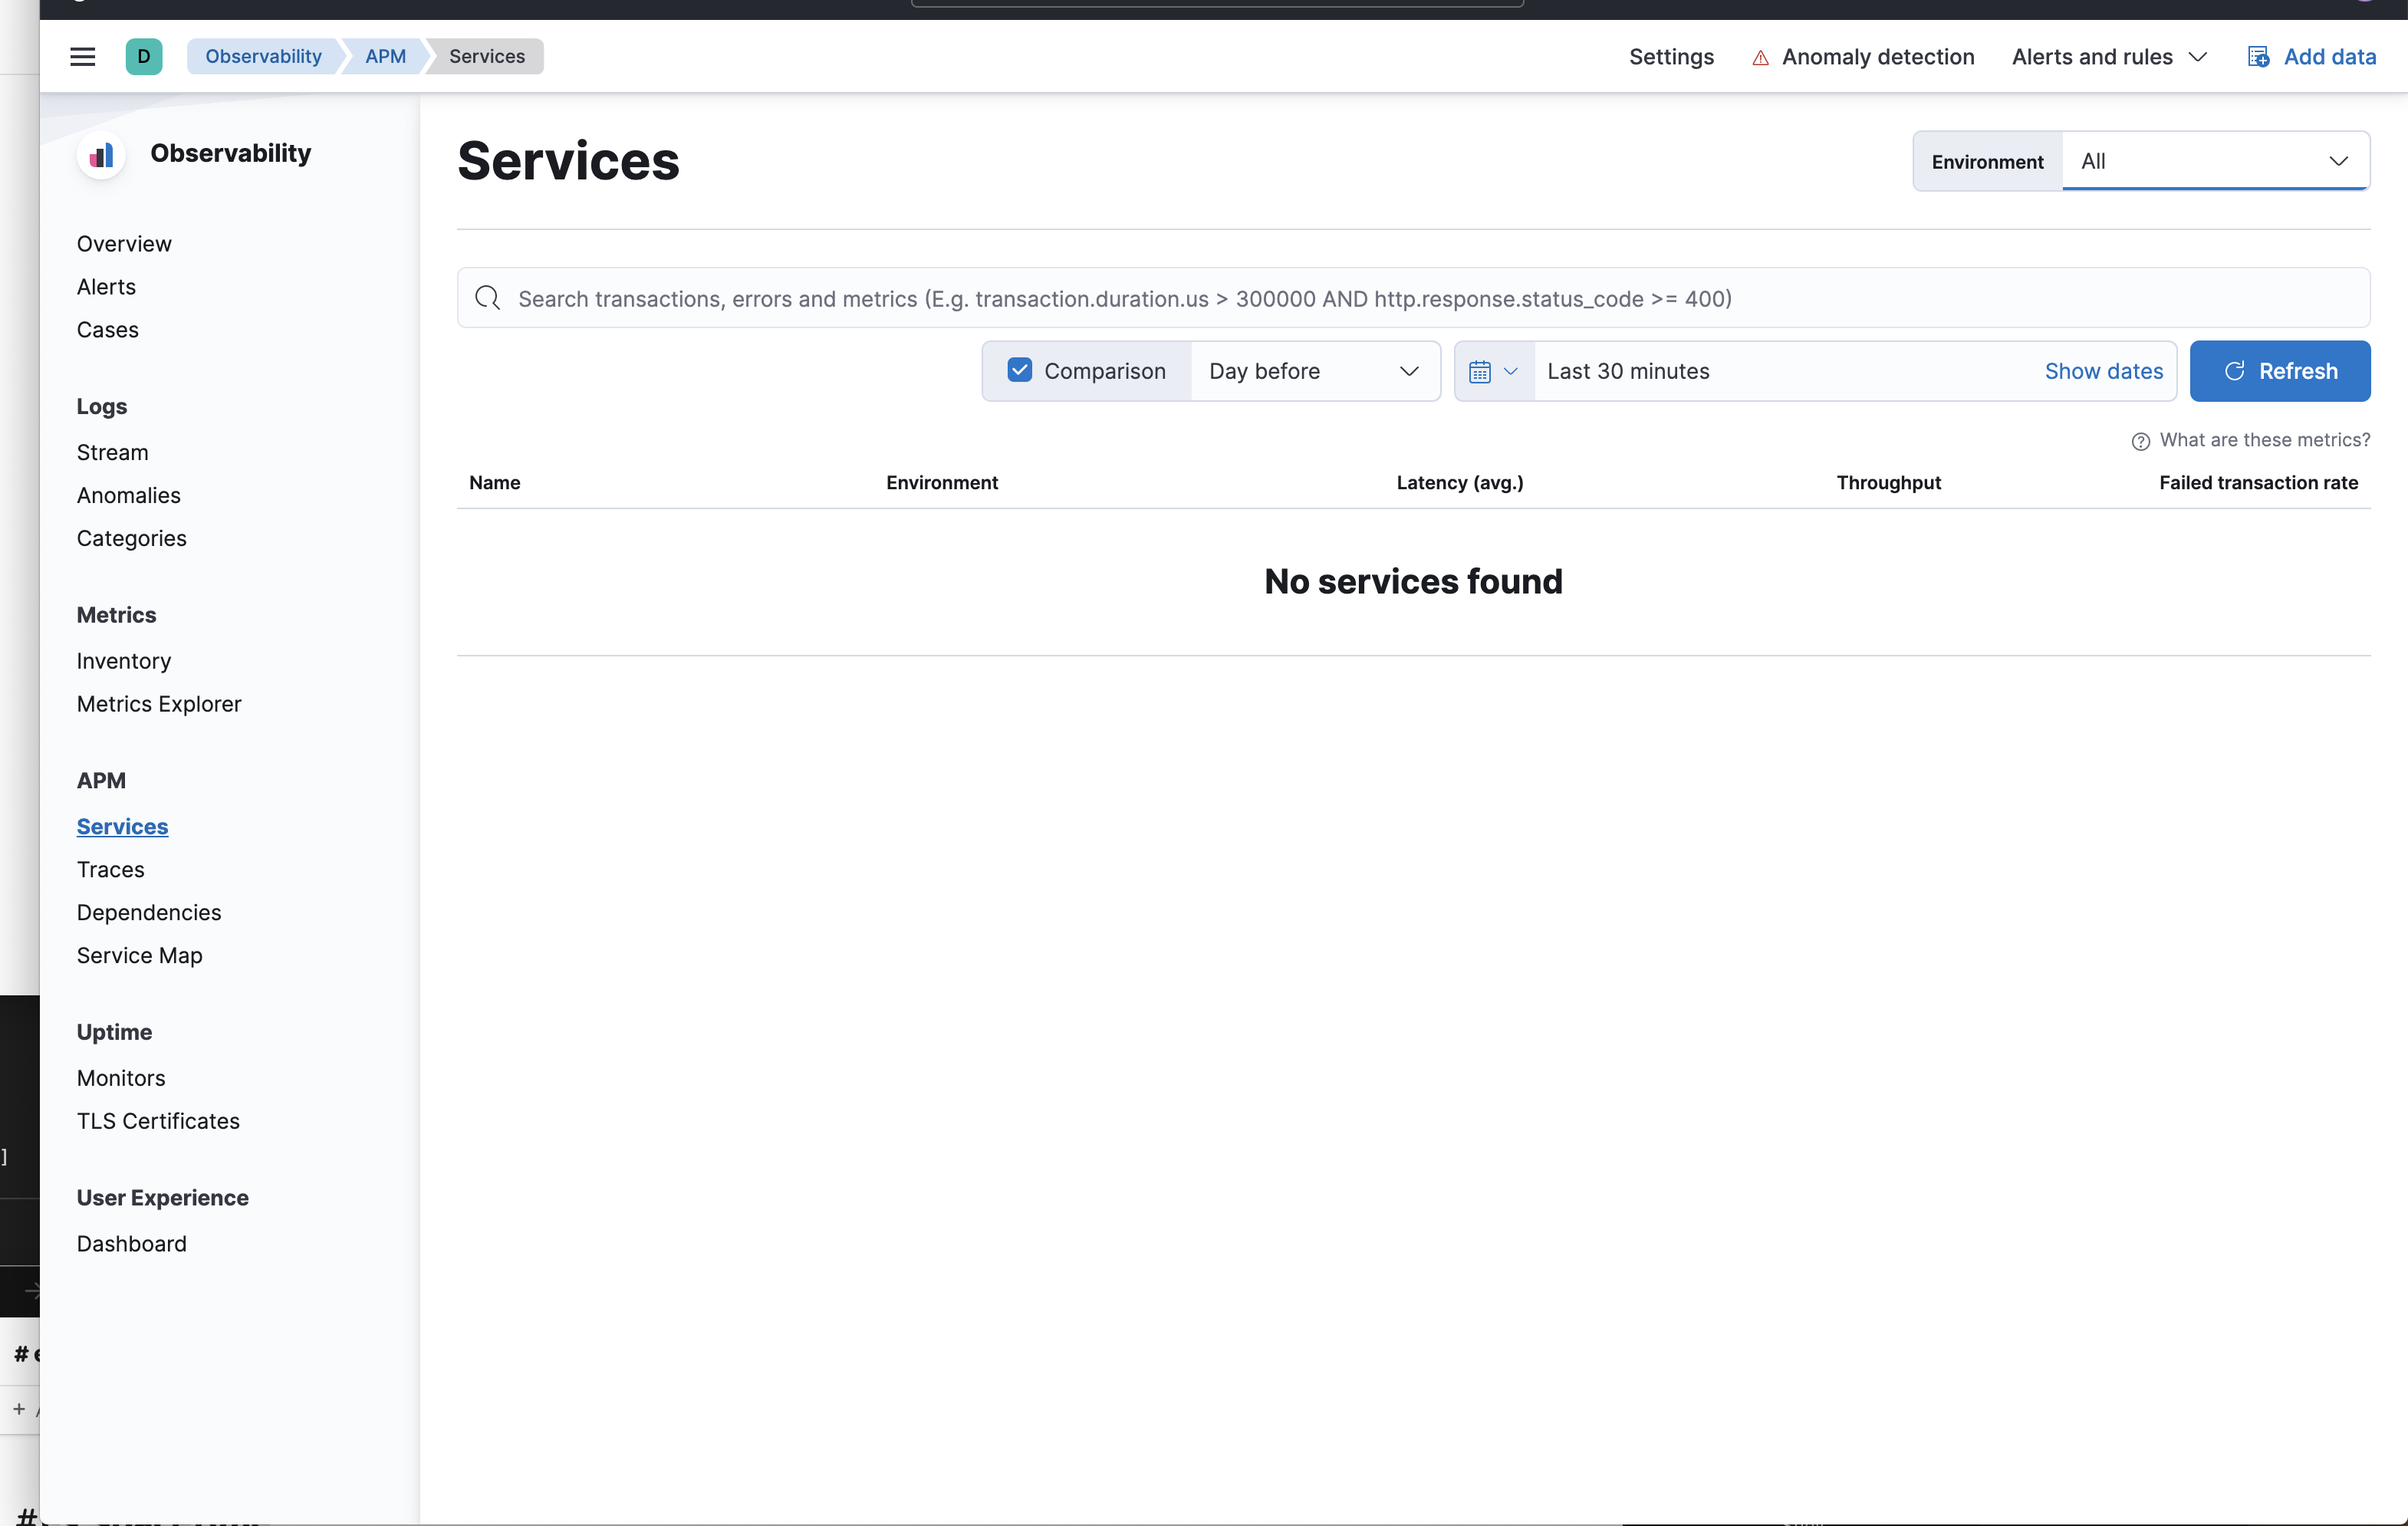The width and height of the screenshot is (2408, 1526).
Task: Go to APM breadcrumb
Action: pyautogui.click(x=385, y=57)
